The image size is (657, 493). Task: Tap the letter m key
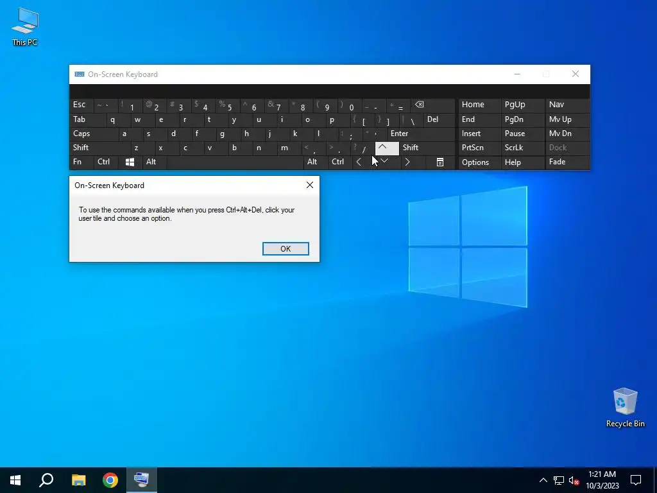[x=289, y=148]
